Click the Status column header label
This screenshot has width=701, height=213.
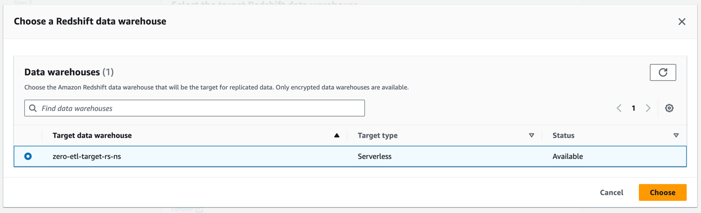563,135
